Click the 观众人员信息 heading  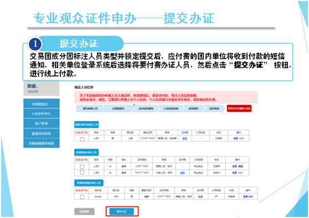pyautogui.click(x=84, y=87)
